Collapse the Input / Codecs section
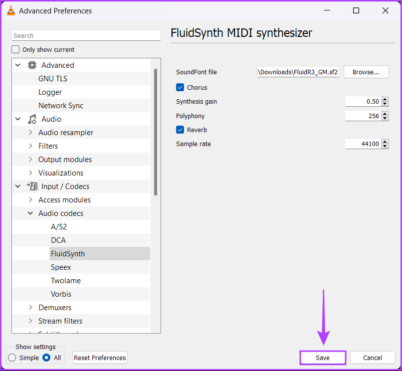402x371 pixels. [x=18, y=186]
